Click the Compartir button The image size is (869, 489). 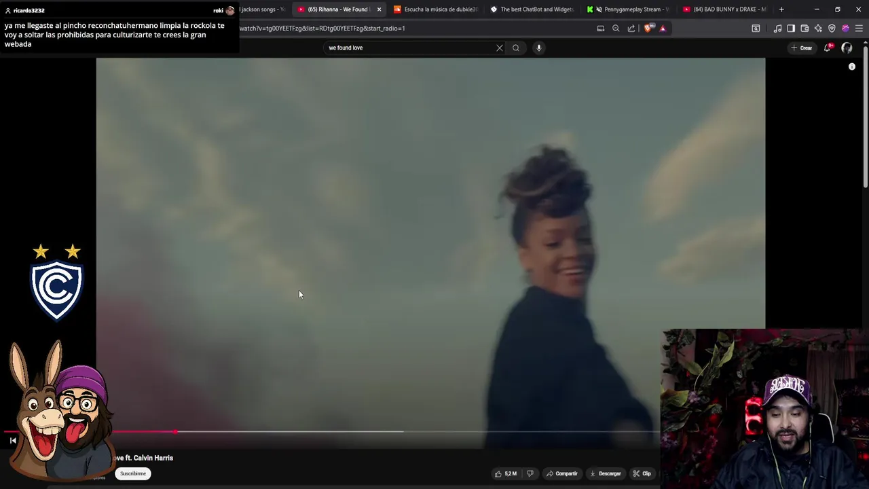coord(562,473)
